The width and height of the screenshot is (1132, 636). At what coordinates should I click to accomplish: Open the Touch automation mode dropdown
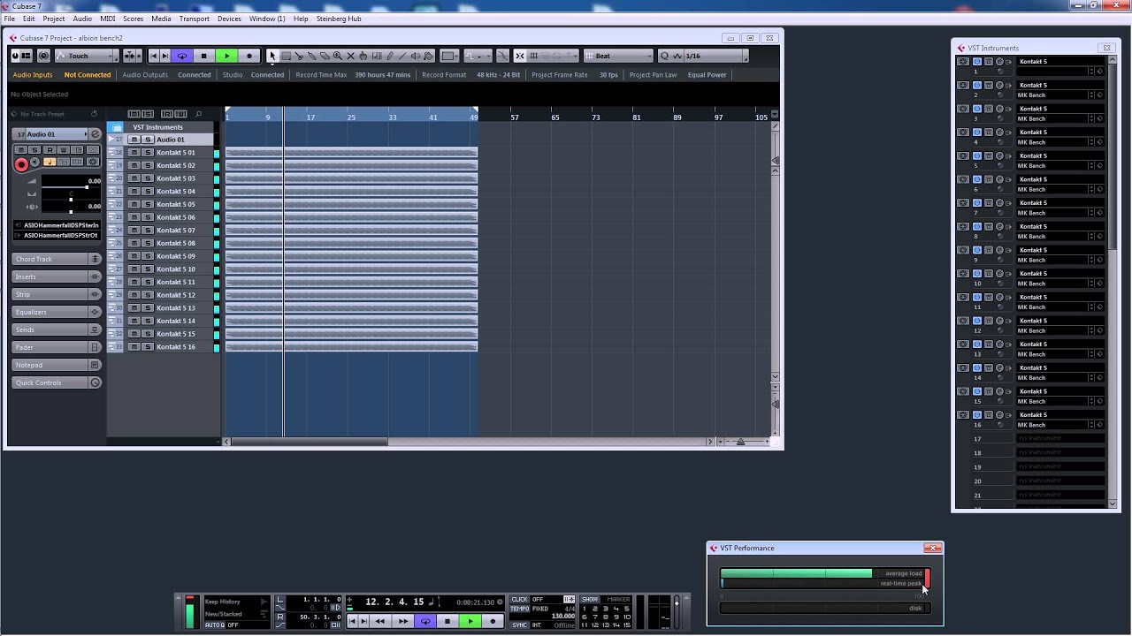85,56
